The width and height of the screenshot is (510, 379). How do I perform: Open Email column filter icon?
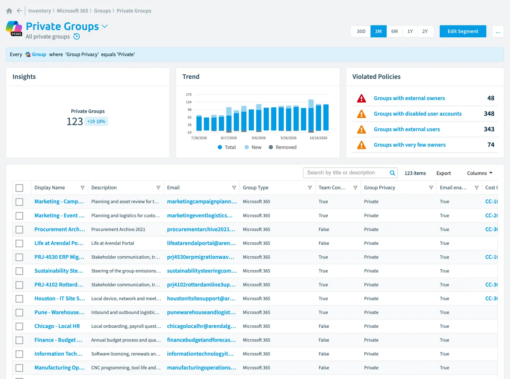pos(234,188)
